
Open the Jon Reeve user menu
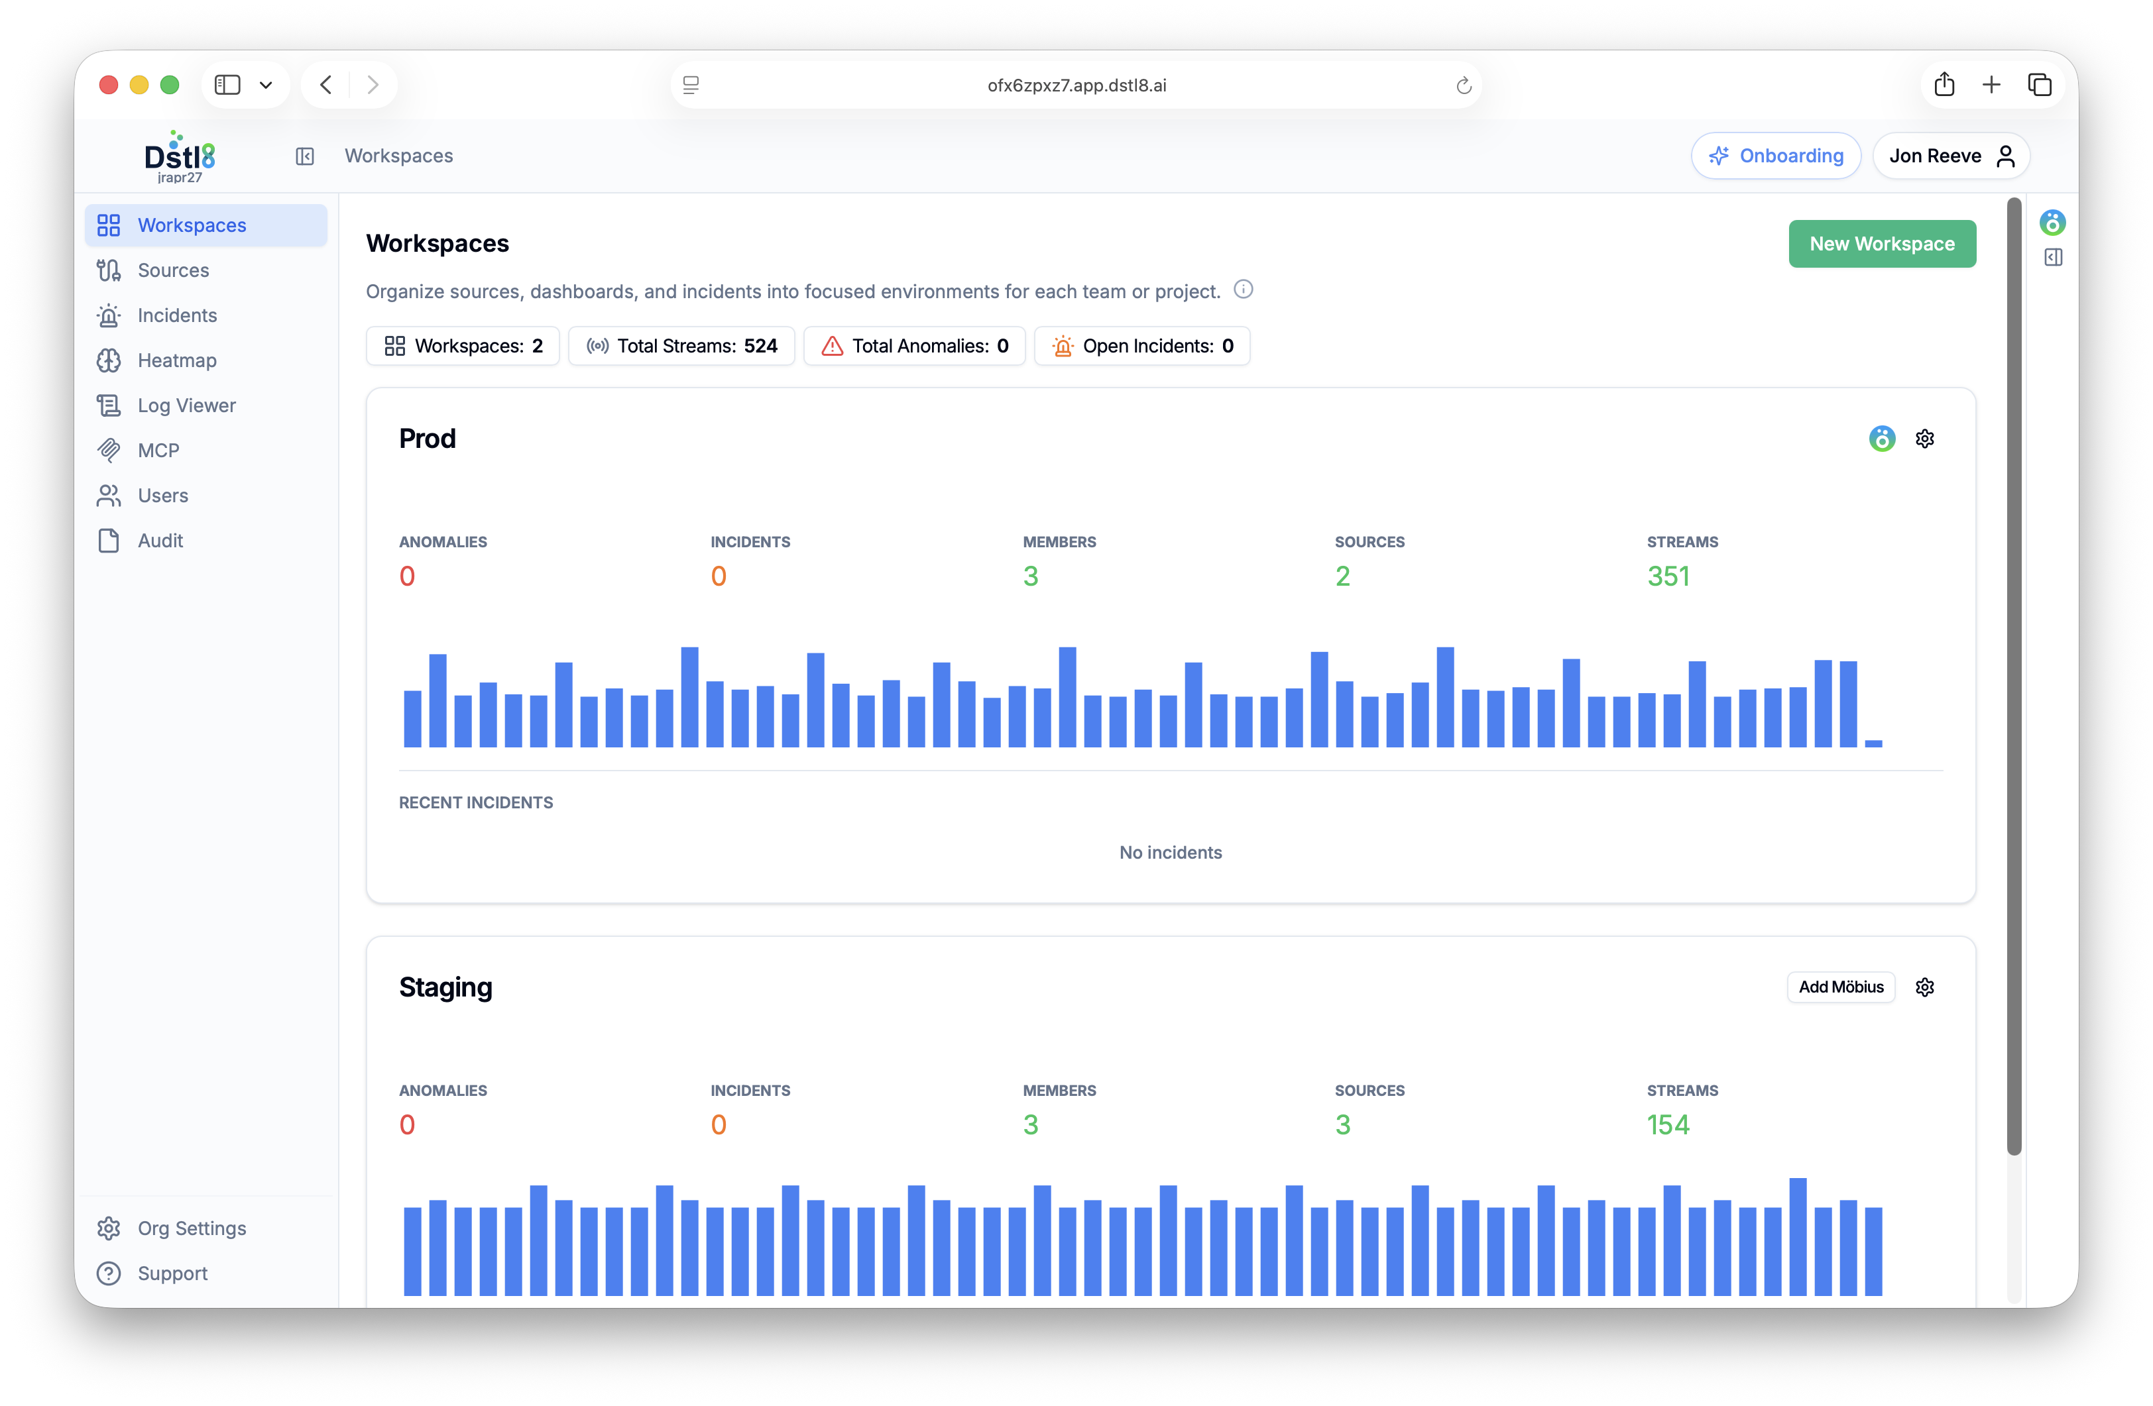1951,156
